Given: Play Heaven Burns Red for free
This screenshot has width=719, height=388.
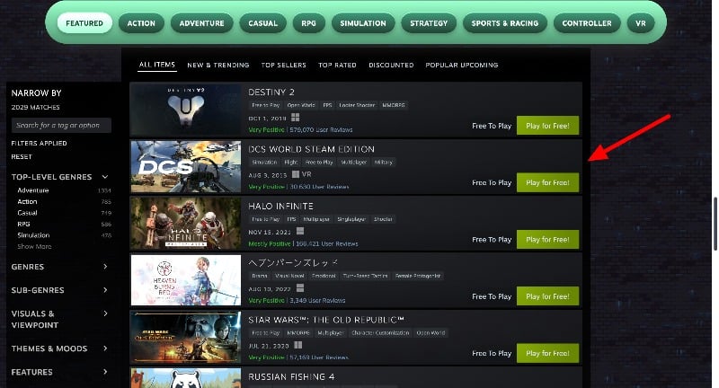Looking at the screenshot, I should click(x=547, y=296).
